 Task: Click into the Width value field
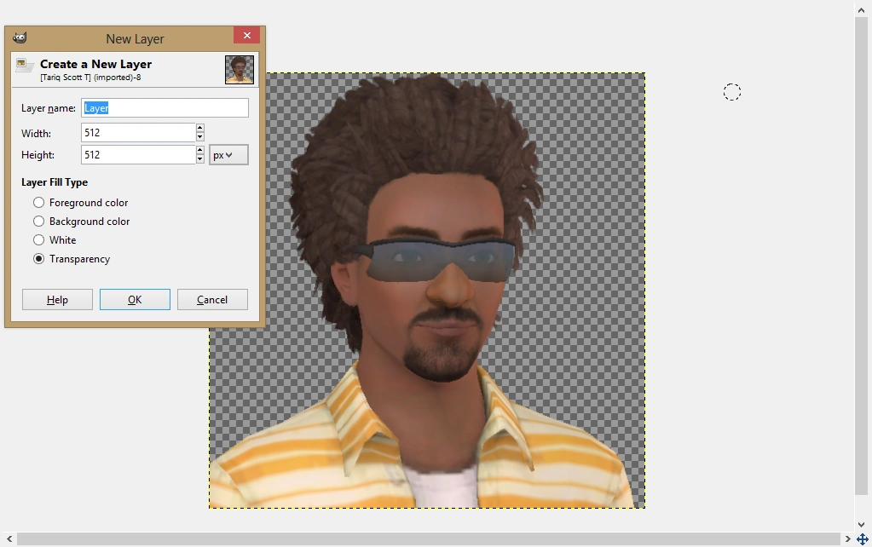point(138,133)
